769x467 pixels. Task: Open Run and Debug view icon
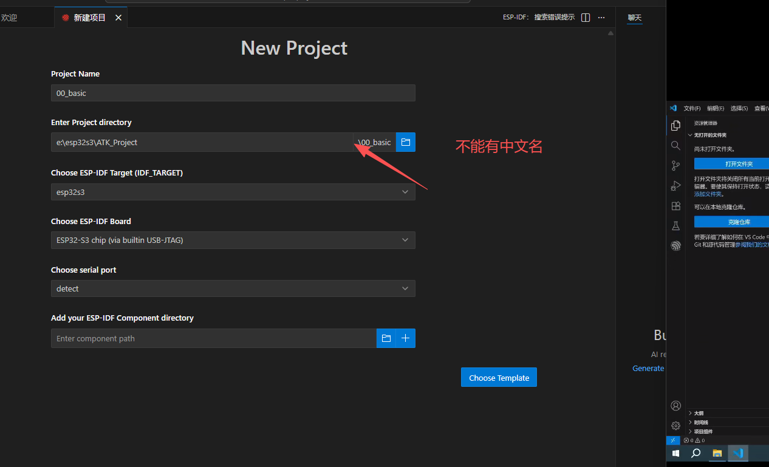click(675, 186)
